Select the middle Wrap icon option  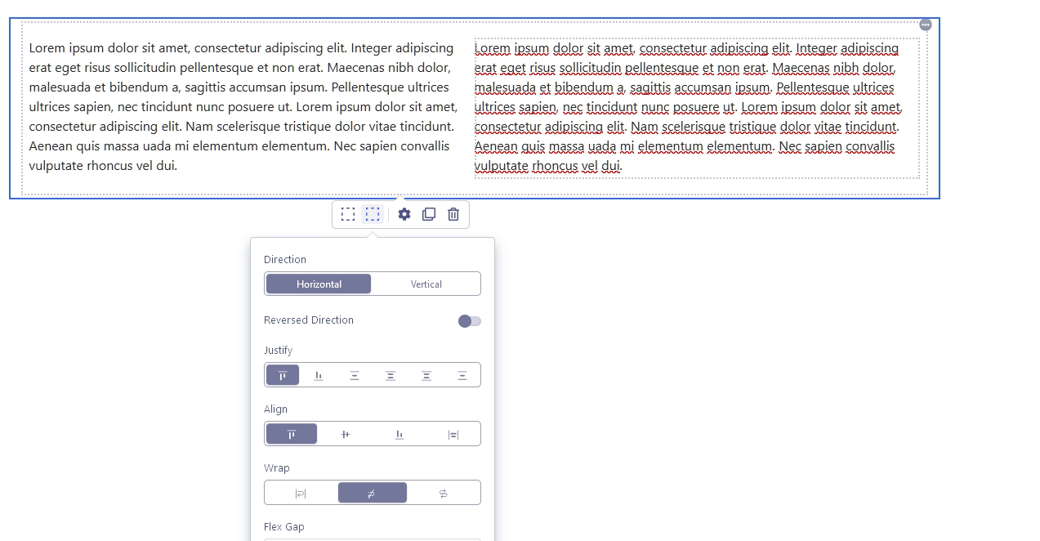[372, 493]
